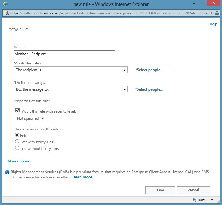
Task: Click the Name field containing Monitor - Recipient
Action: [64, 54]
